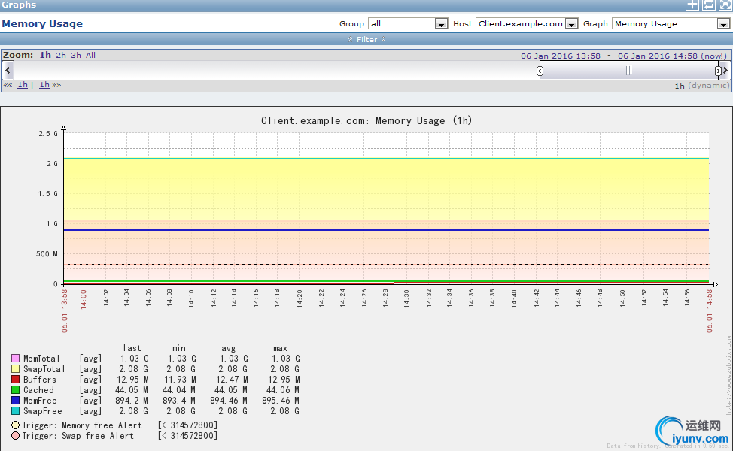Viewport: 733px width, 451px height.
Task: Move back 1h using the left 1h link
Action: [x=23, y=85]
